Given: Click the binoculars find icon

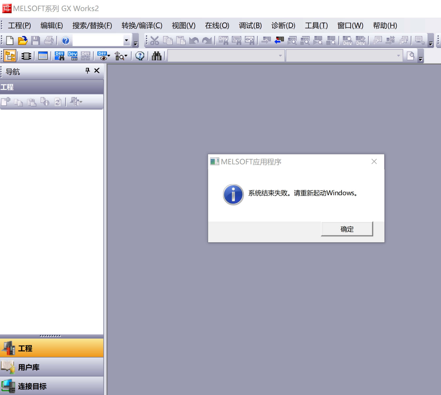Looking at the screenshot, I should click(x=156, y=56).
